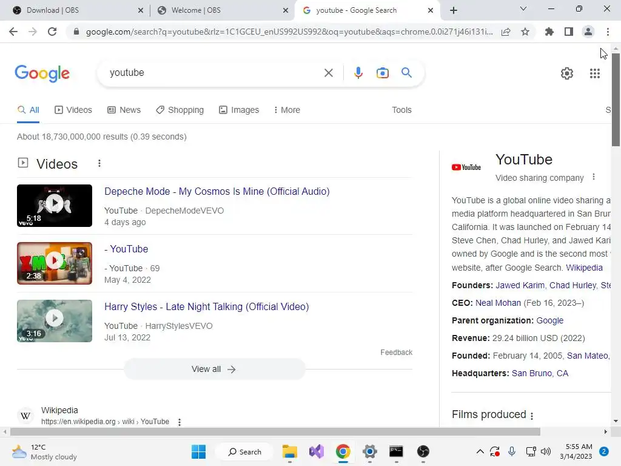Open Chrome's three-dot menu

point(608,32)
